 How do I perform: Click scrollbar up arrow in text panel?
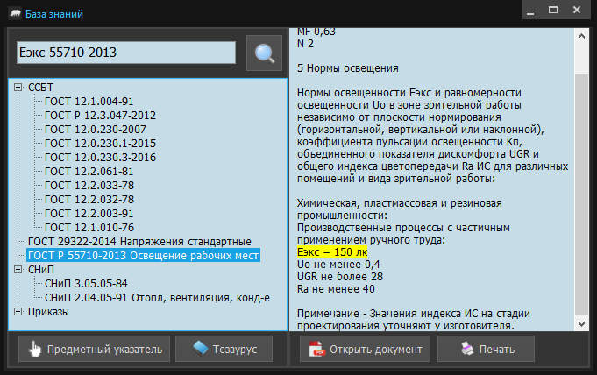click(x=580, y=36)
